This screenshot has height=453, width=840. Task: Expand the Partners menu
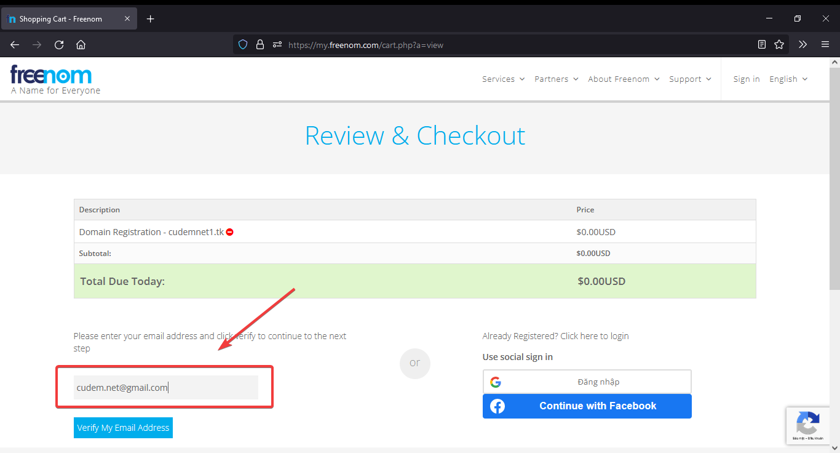click(x=557, y=79)
